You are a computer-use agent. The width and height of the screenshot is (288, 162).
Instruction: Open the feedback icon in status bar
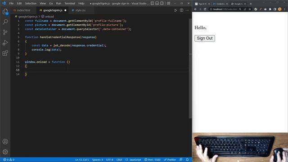(181, 160)
